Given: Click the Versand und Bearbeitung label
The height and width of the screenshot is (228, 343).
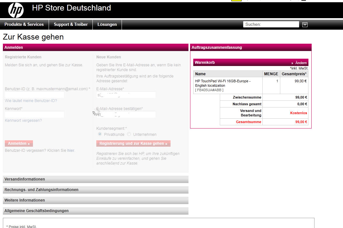Looking at the screenshot, I should click(251, 113).
